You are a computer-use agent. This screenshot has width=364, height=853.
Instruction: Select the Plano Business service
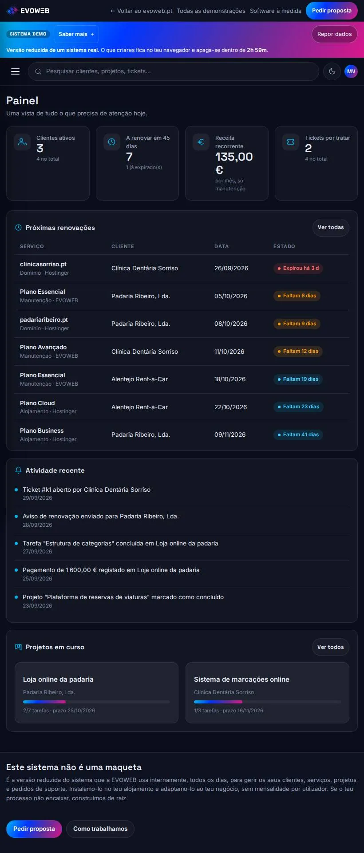coord(42,430)
